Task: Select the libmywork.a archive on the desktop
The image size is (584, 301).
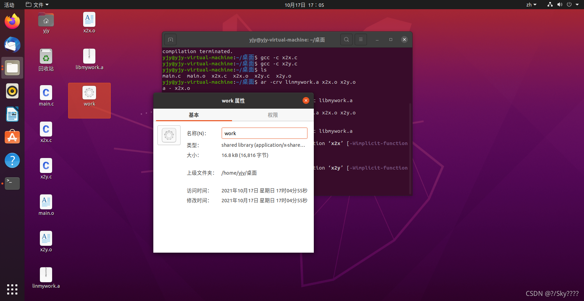Action: [89, 60]
